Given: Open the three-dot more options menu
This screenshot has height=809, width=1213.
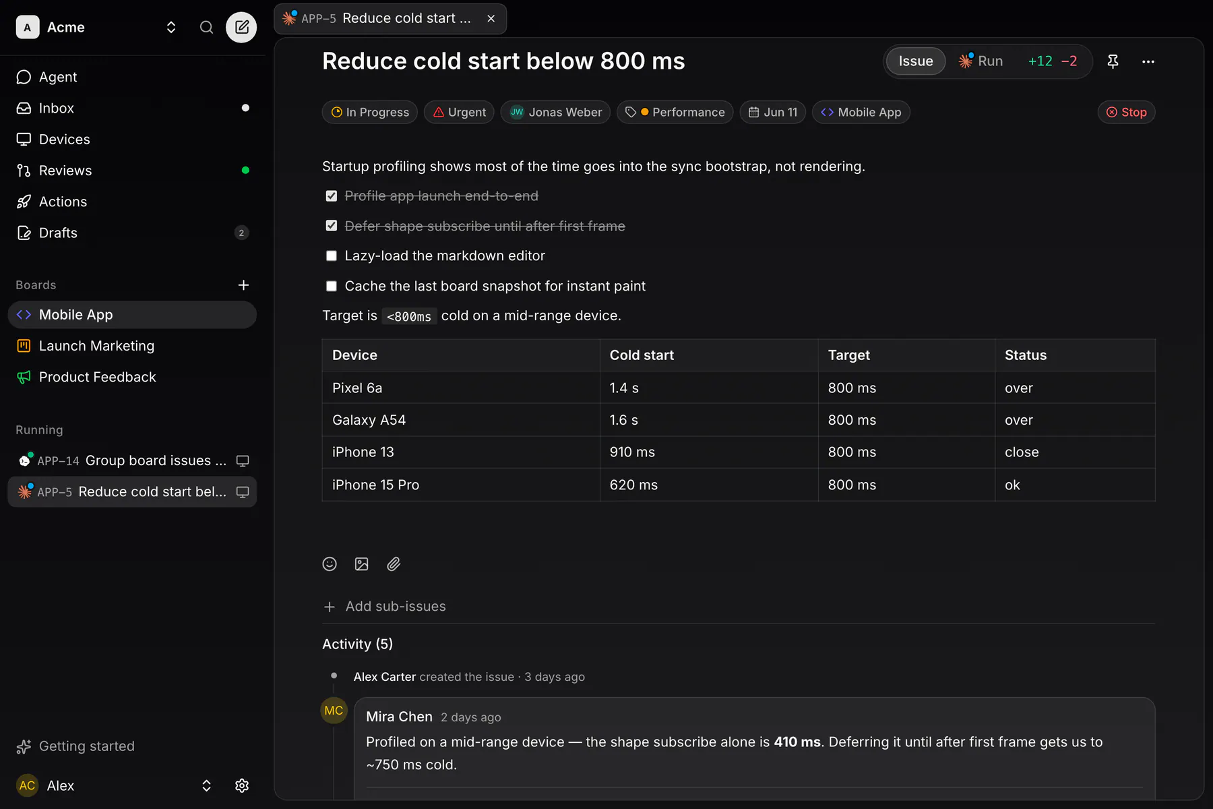Looking at the screenshot, I should coord(1148,61).
